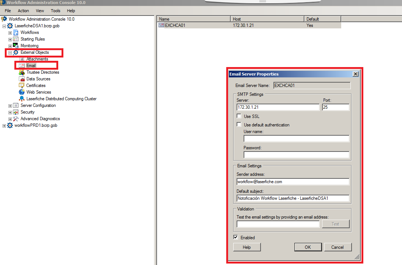This screenshot has height=265, width=402.
Task: Open the Help menu
Action: click(71, 11)
